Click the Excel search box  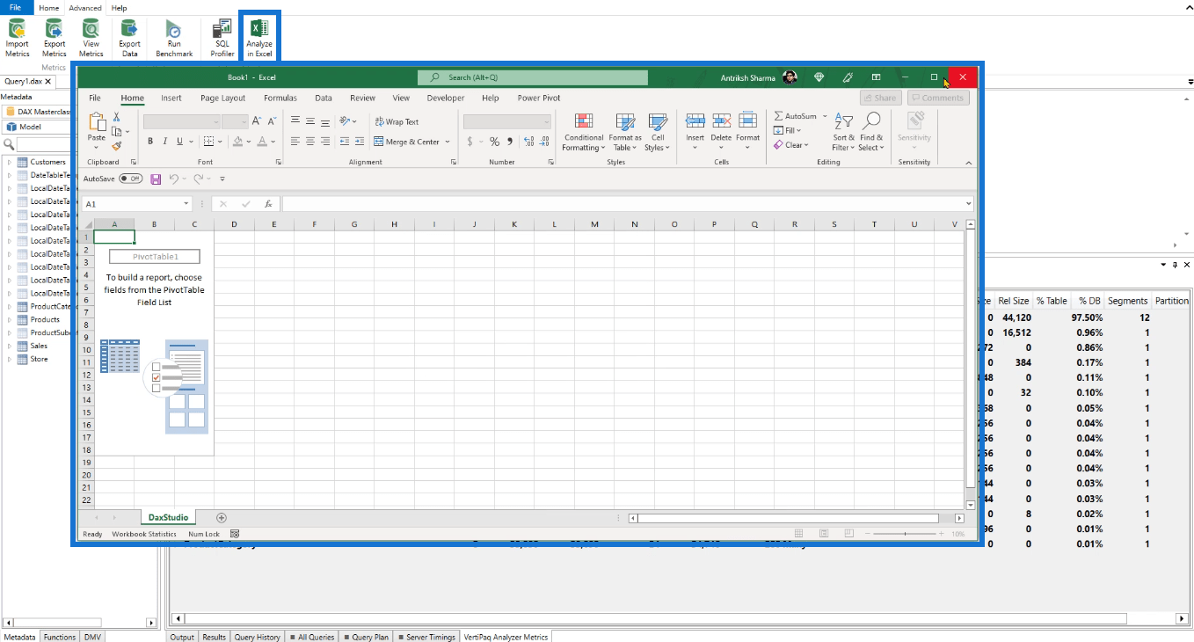pyautogui.click(x=532, y=77)
